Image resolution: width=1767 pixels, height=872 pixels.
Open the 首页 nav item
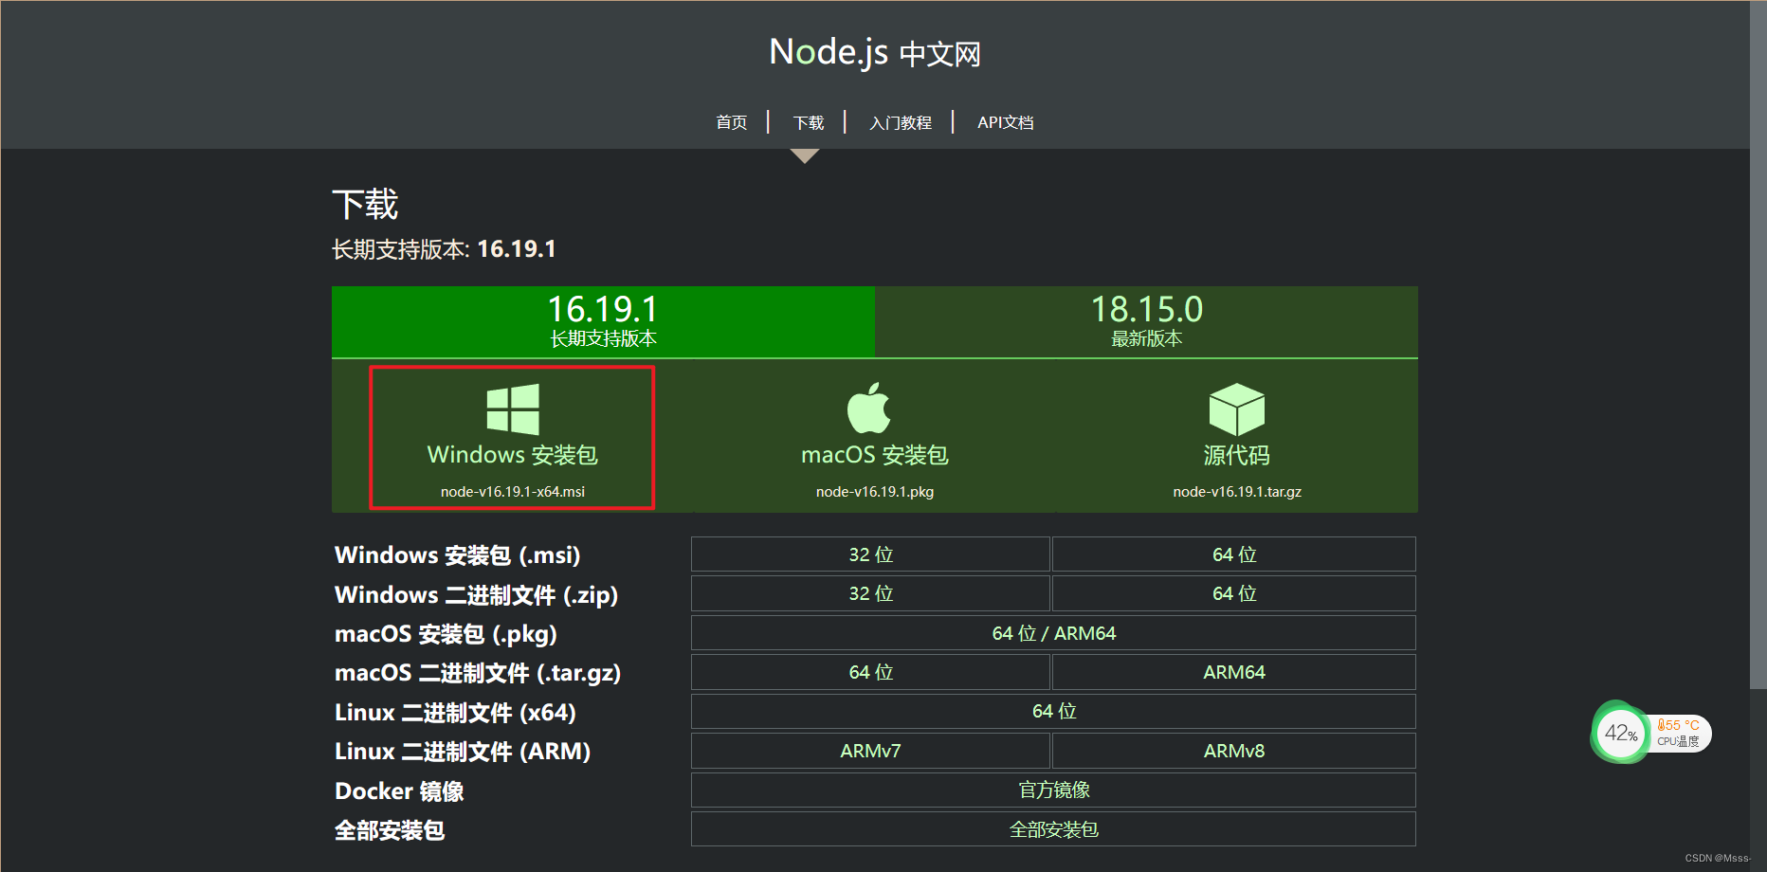tap(731, 122)
